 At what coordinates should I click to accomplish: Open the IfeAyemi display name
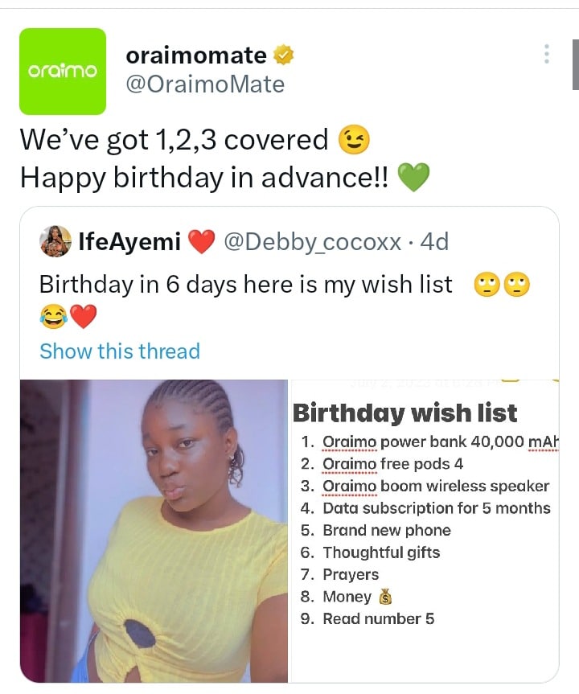129,241
